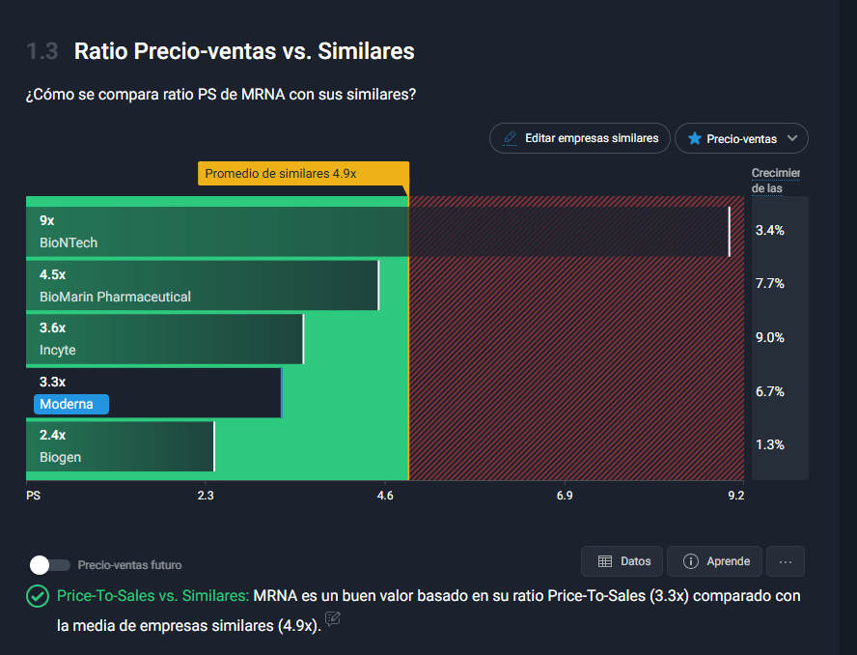Image resolution: width=857 pixels, height=655 pixels.
Task: Select the BioNTech 9x bar
Action: coord(378,232)
